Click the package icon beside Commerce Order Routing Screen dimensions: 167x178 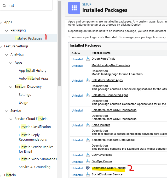(88, 168)
